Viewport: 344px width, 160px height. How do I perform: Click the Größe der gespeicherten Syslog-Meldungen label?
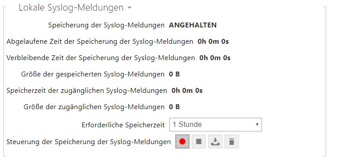click(x=93, y=74)
